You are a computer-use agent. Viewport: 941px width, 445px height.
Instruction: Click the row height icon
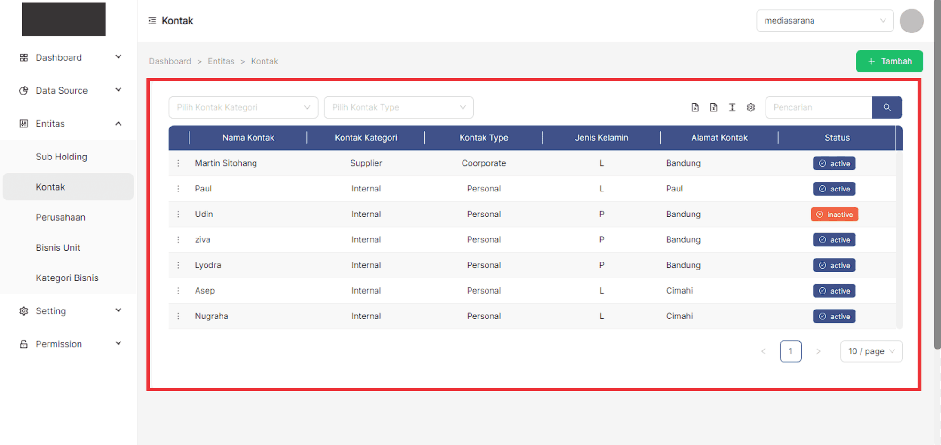tap(732, 108)
